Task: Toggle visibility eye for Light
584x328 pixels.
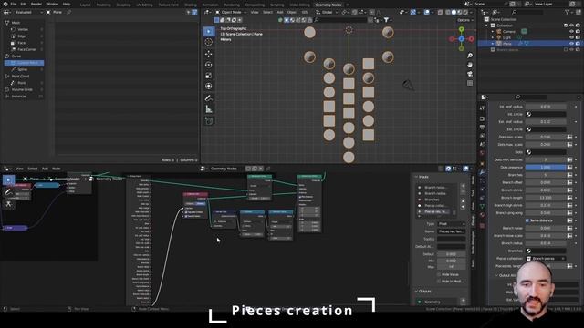Action: point(571,37)
